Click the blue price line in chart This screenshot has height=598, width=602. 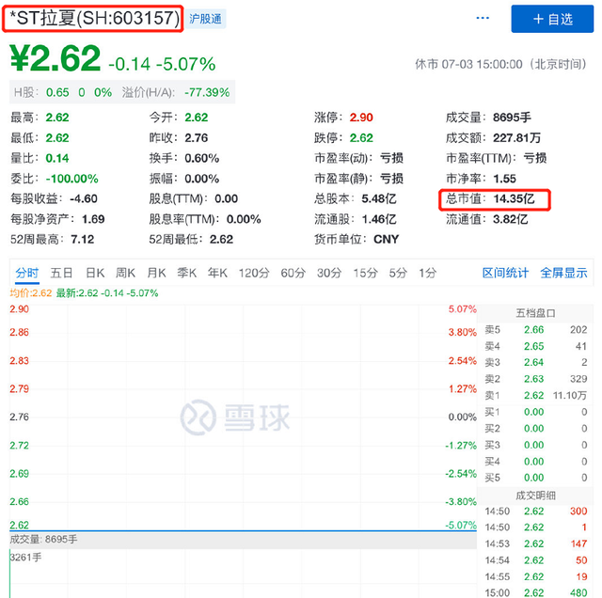[x=243, y=531]
